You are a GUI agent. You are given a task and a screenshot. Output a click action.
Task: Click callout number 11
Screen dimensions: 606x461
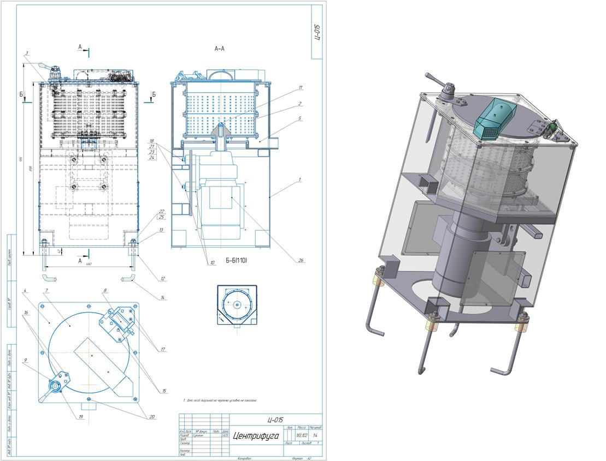(x=301, y=88)
